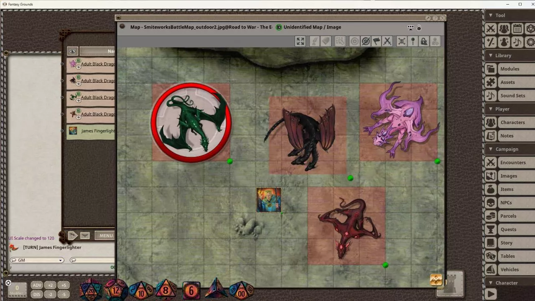Pick the d4 pyramid die
Viewport: 535px width, 301px height.
pos(216,289)
